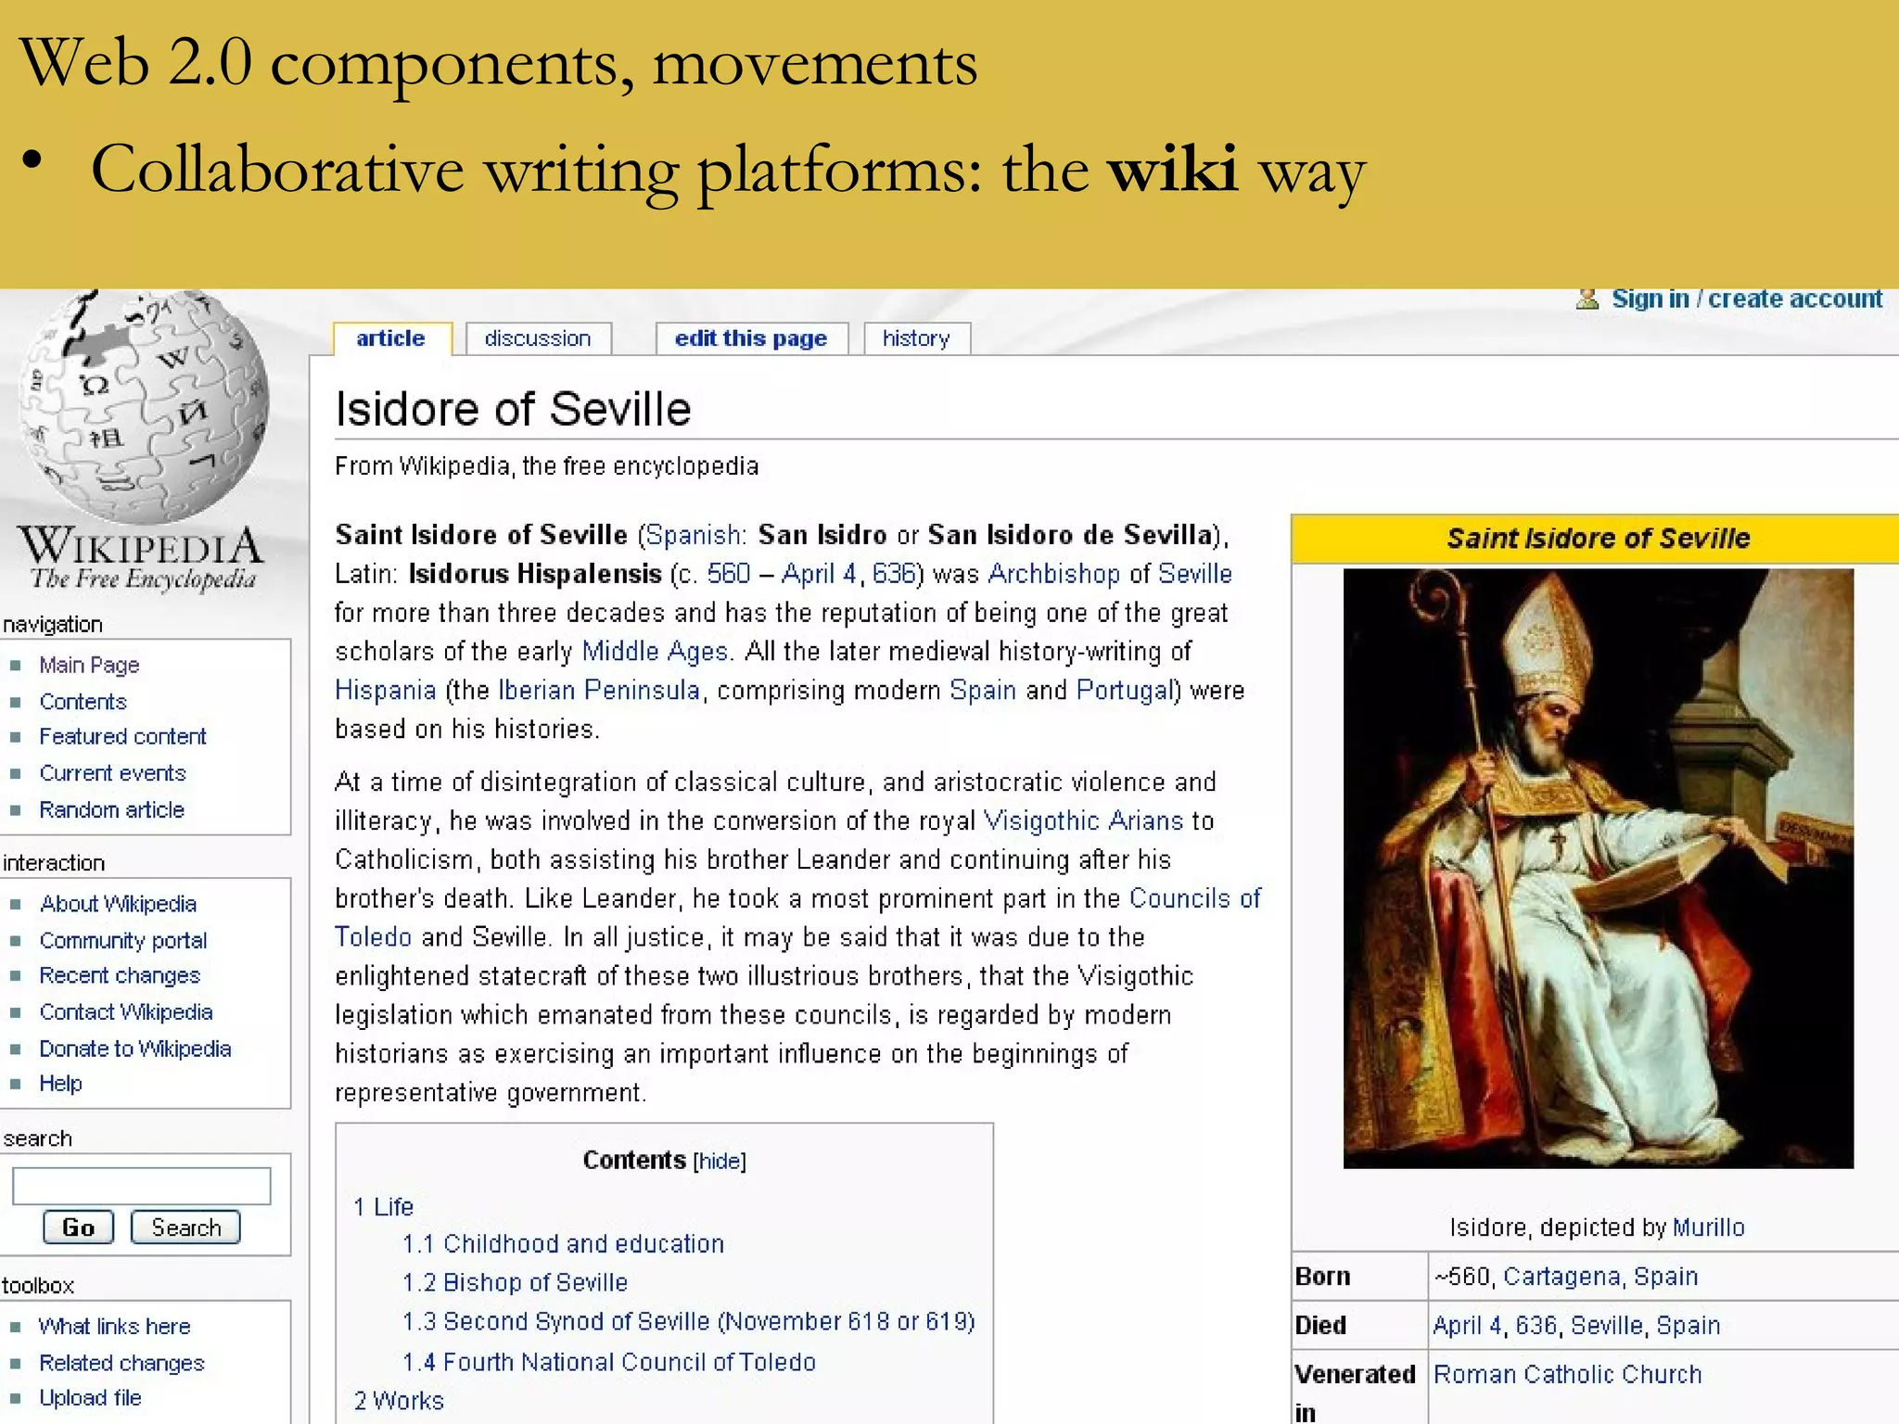Follow the Middle Ages link

pyautogui.click(x=655, y=652)
